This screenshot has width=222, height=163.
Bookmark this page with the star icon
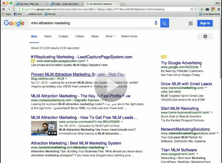(x=196, y=9)
